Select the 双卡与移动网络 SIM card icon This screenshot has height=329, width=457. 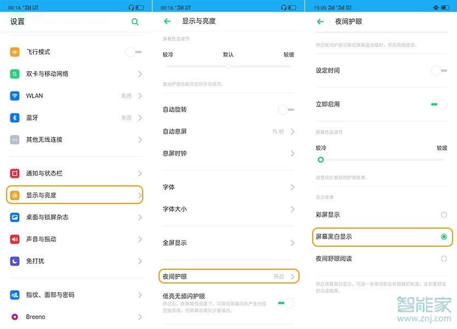[x=15, y=73]
